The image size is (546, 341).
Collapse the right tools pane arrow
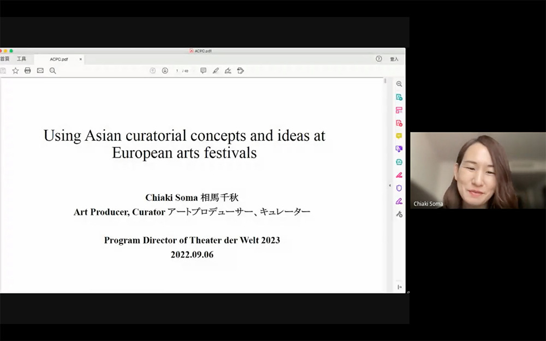tap(390, 186)
